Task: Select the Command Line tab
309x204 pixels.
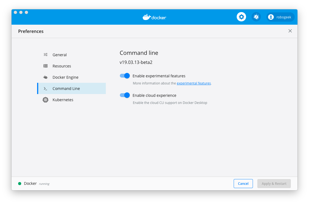Action: (x=71, y=89)
